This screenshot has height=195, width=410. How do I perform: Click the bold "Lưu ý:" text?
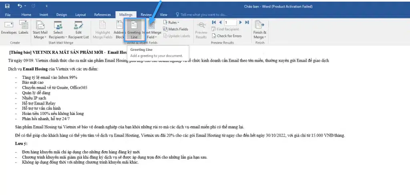21,143
